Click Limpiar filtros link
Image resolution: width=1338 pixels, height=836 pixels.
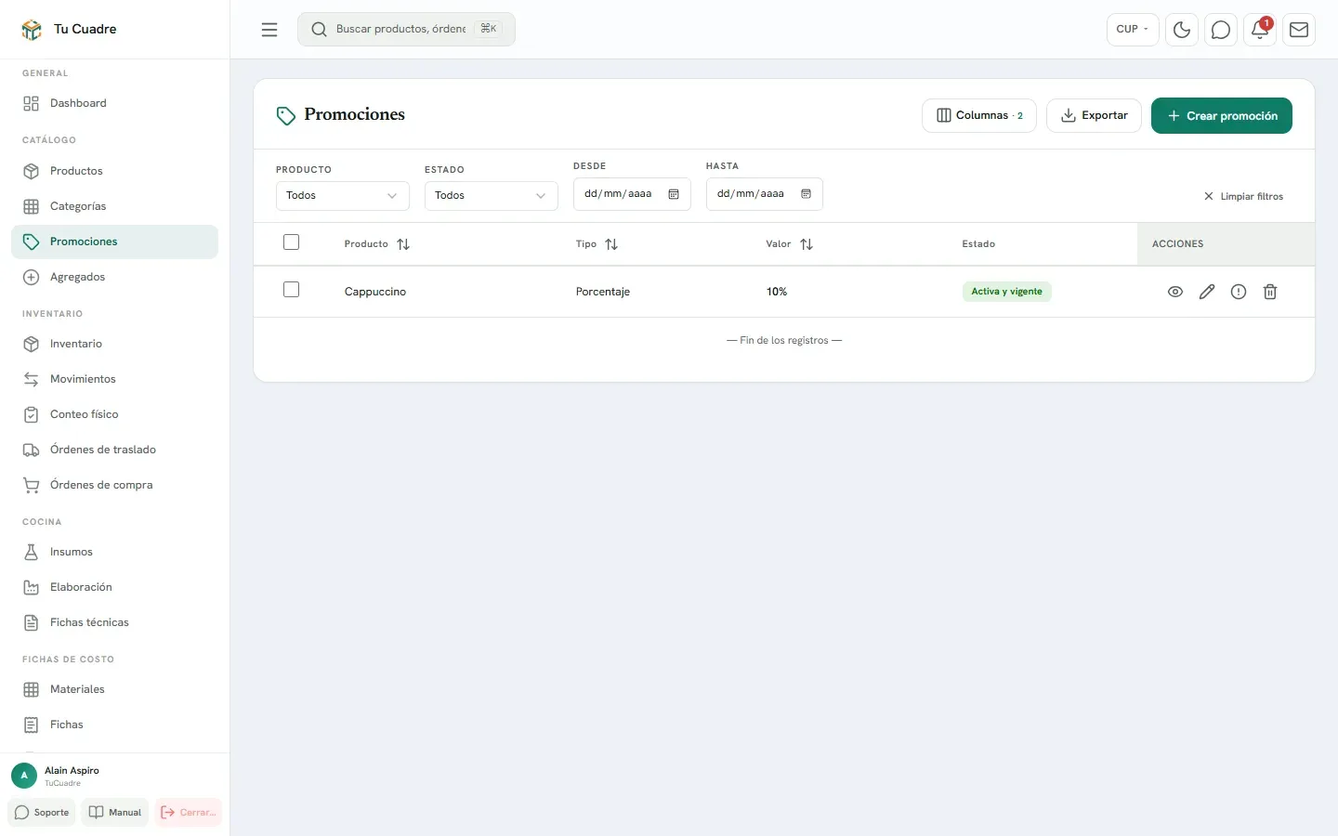1243,196
